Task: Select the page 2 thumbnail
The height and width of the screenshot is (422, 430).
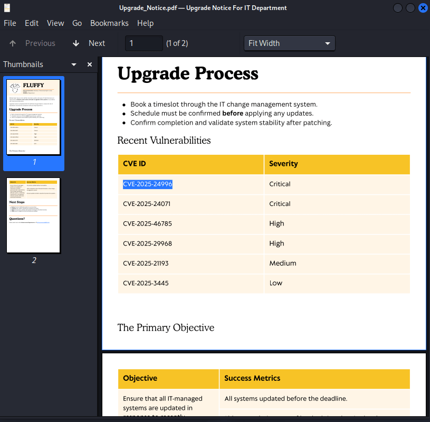Action: 33,215
